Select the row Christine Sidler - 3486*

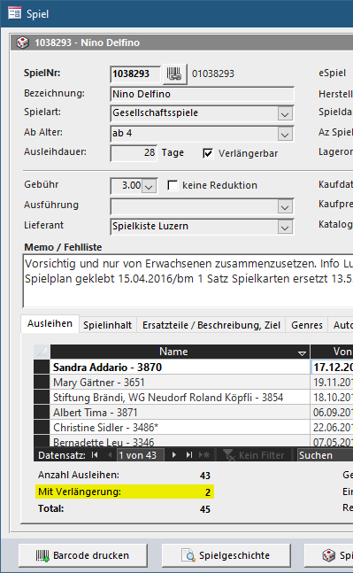(x=180, y=427)
